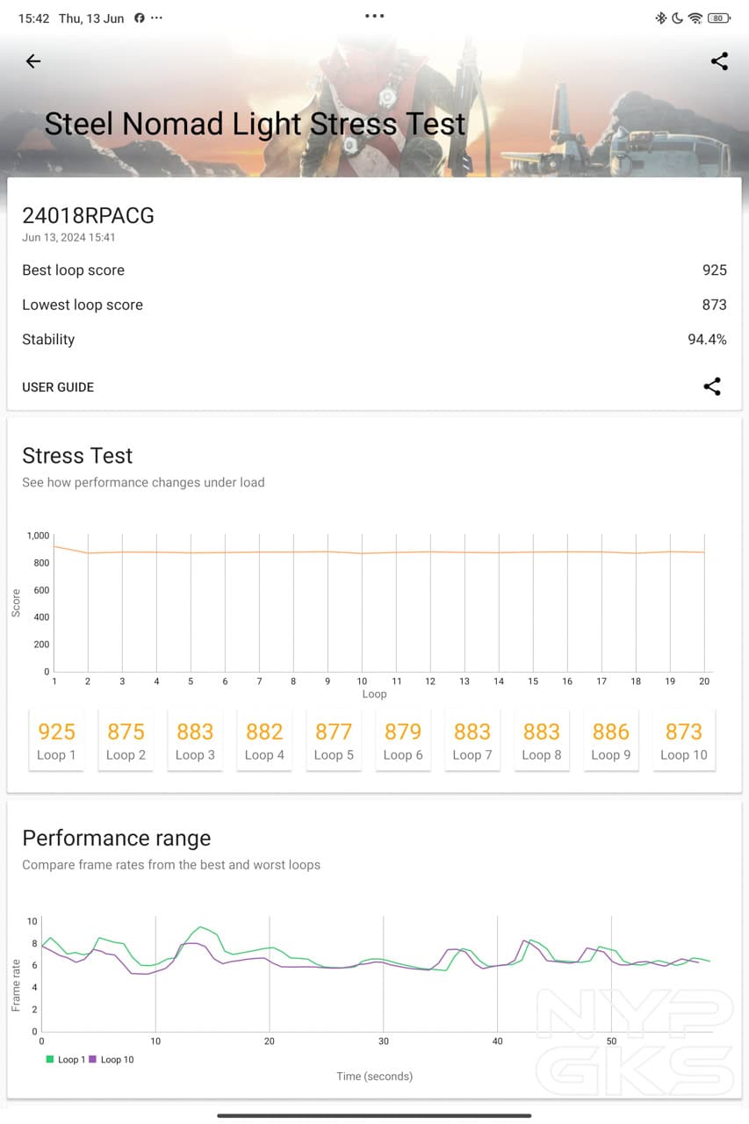This screenshot has height=1124, width=749.
Task: Select the Loop 10 score tile
Action: click(x=683, y=740)
